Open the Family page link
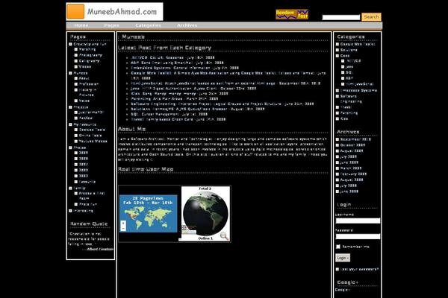The height and width of the screenshot is (298, 448). pos(79,188)
